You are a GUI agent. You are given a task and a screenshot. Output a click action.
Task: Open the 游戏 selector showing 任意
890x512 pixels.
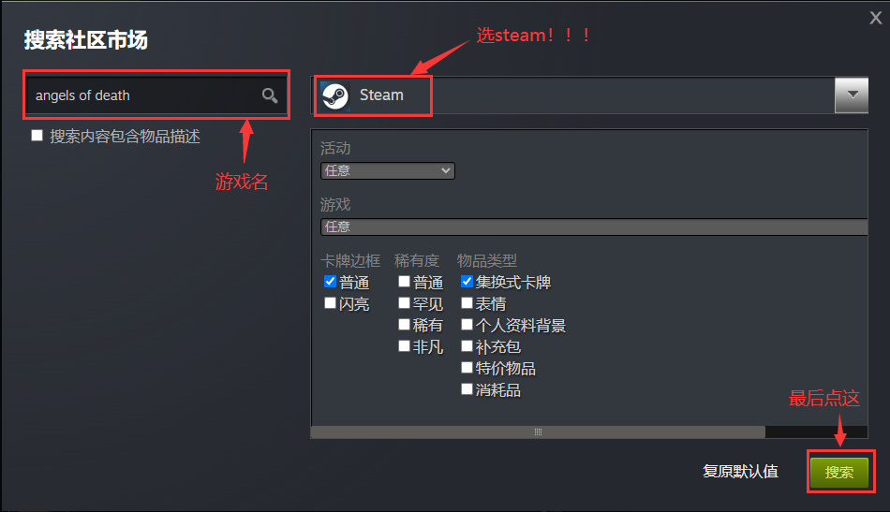[x=594, y=227]
